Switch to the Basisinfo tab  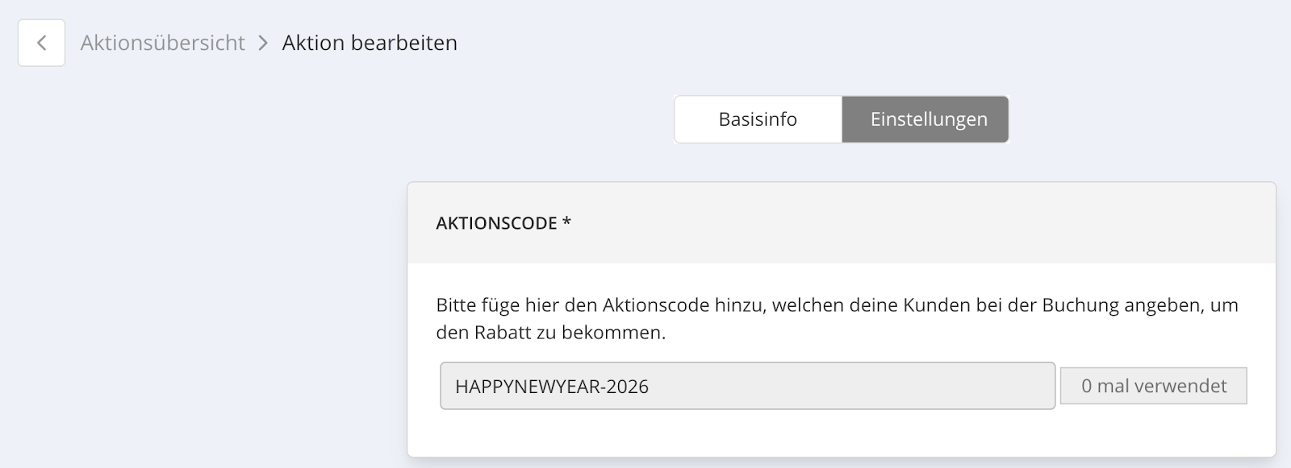[x=758, y=119]
